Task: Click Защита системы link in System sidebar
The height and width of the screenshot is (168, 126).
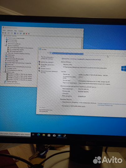Action: [x=46, y=68]
